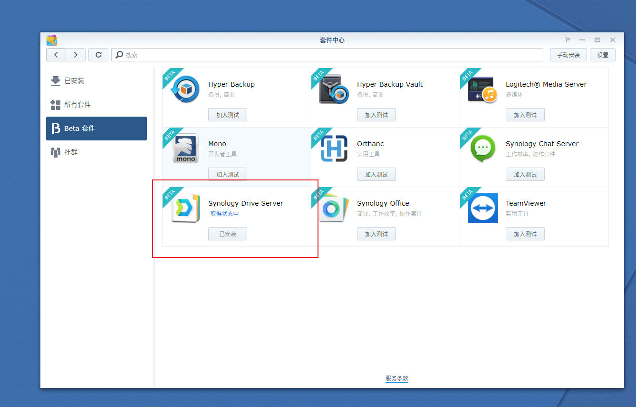This screenshot has width=636, height=407.
Task: Click 加入测试 for Synology Chat Server
Action: point(525,174)
